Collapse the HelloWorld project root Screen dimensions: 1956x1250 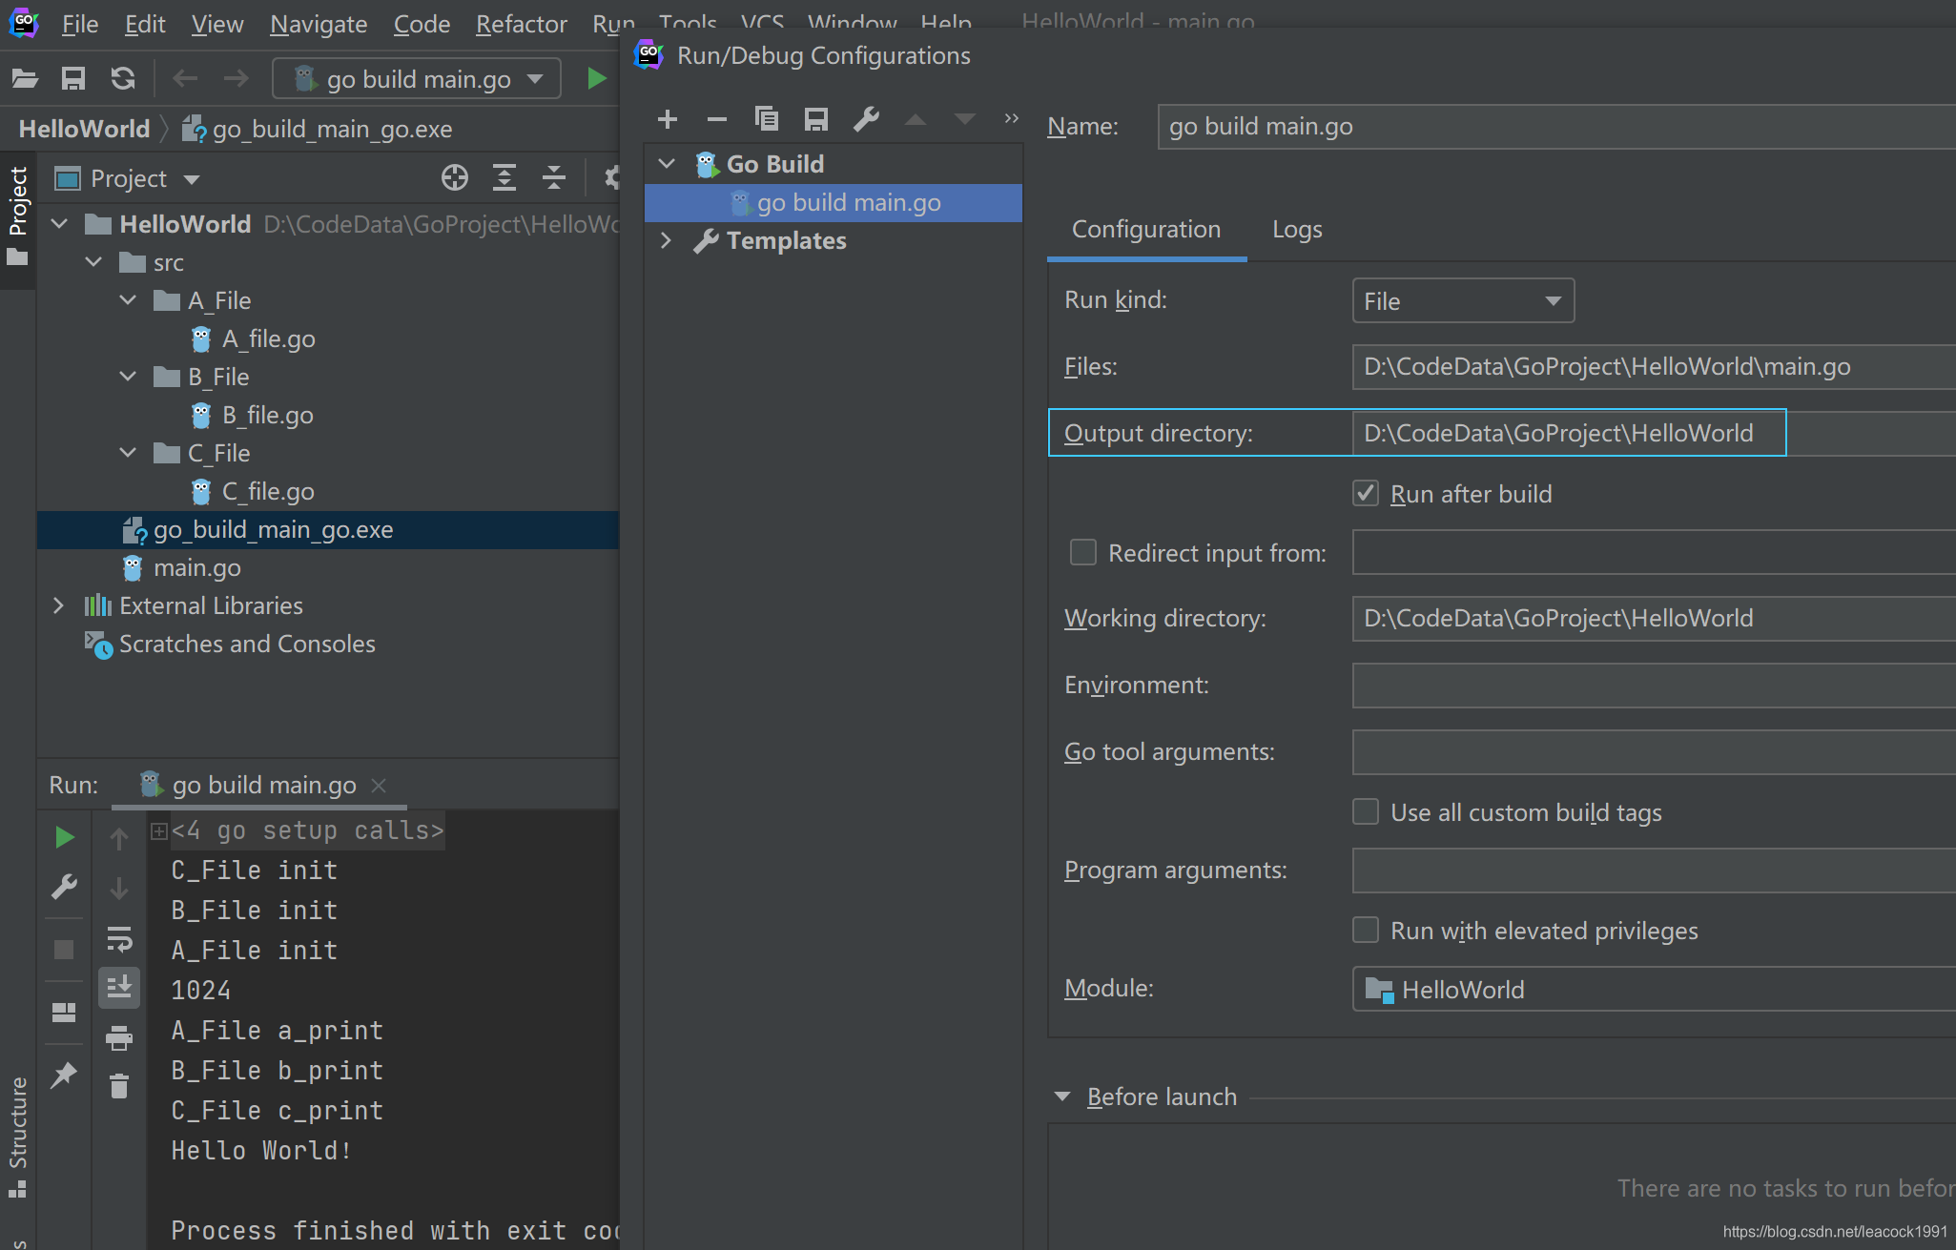pyautogui.click(x=59, y=224)
